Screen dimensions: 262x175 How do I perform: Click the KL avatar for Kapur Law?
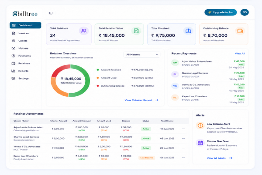pyautogui.click(x=175, y=98)
